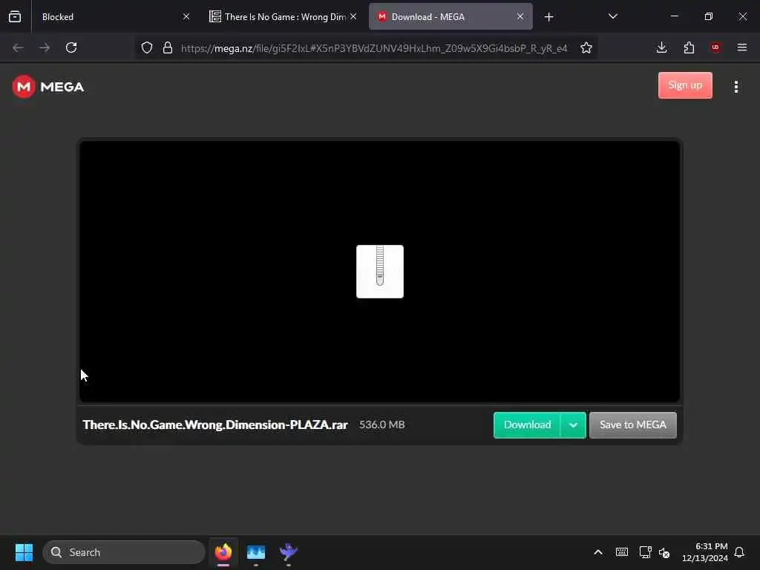Go back to previous page
This screenshot has height=570, width=760.
(18, 48)
